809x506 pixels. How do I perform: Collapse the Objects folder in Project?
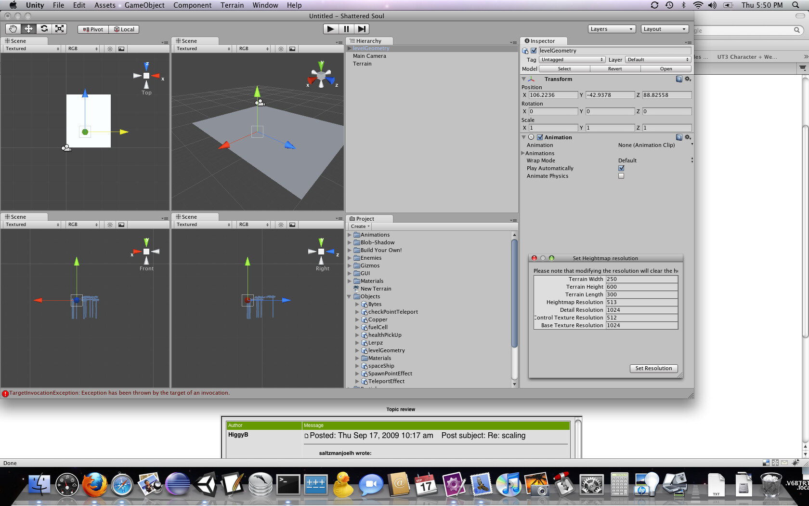click(350, 296)
